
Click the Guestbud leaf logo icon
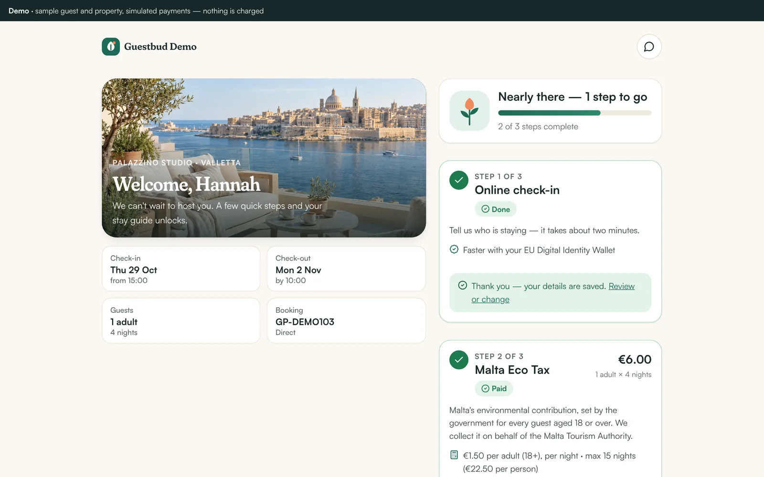(111, 47)
